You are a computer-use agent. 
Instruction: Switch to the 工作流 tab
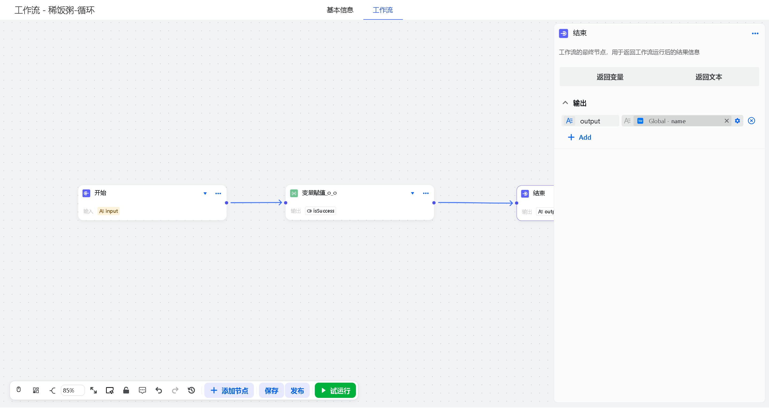pyautogui.click(x=382, y=10)
